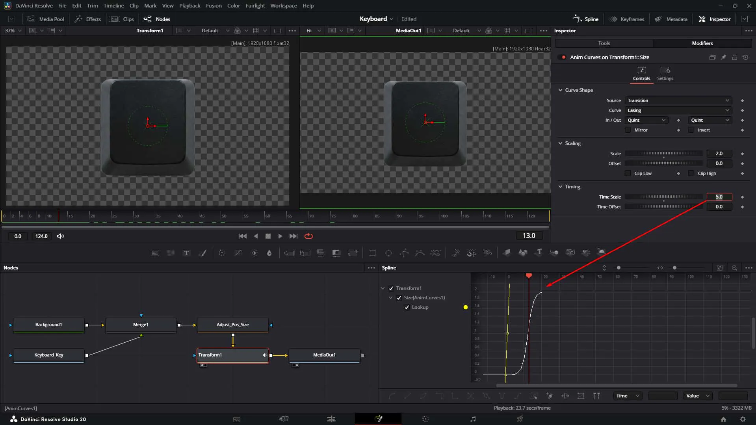This screenshot has height=425, width=756.
Task: Lock the Anim Curves modifier
Action: 734,58
